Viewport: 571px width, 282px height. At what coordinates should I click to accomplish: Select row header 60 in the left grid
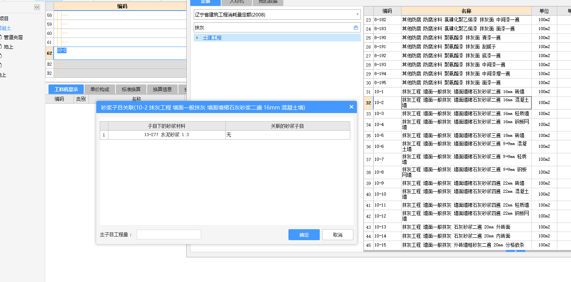click(49, 33)
